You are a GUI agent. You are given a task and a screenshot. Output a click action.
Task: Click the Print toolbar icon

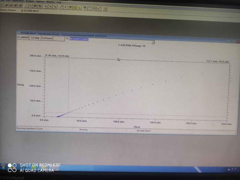point(20,6)
